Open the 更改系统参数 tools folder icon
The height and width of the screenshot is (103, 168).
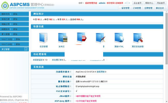point(138,38)
